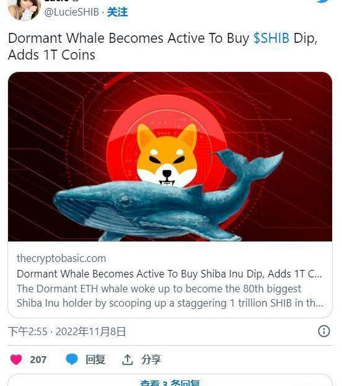Open the $SHIB cashtag link

[271, 38]
